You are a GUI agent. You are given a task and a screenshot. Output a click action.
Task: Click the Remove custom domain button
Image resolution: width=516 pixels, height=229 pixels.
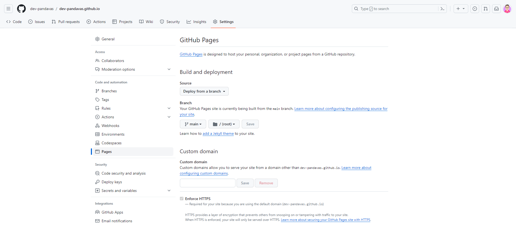pos(266,183)
